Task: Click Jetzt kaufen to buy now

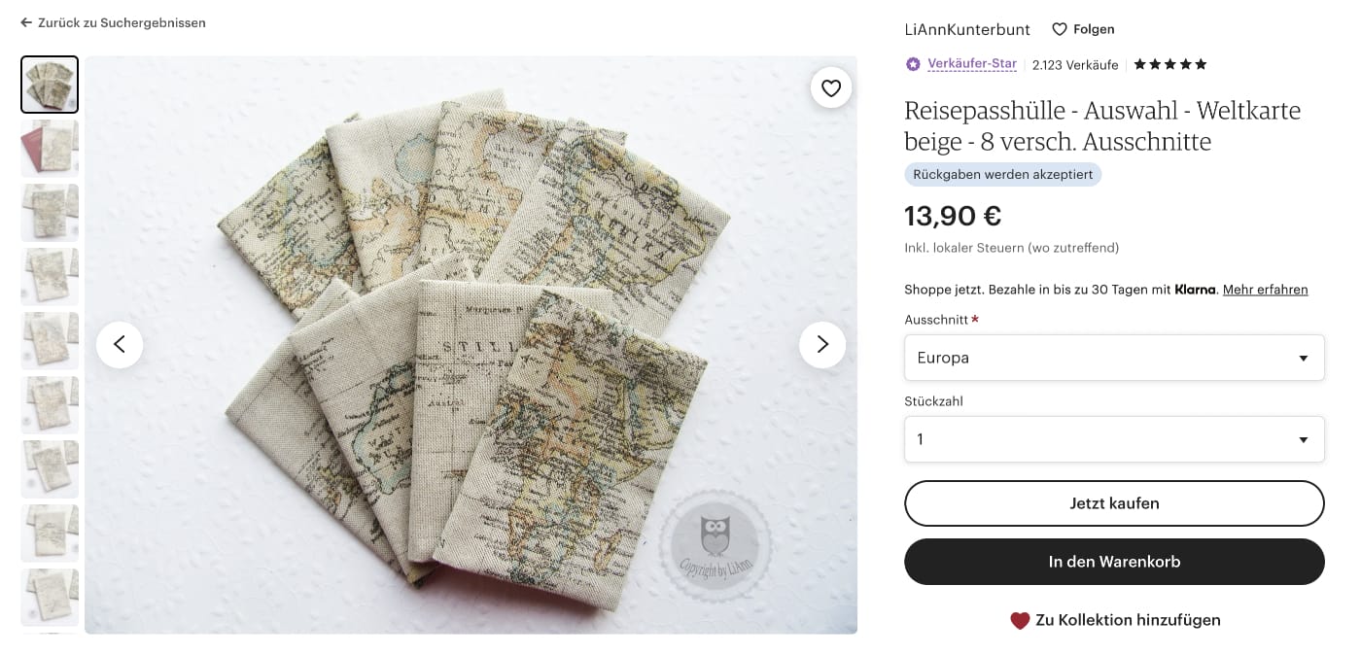Action: tap(1114, 503)
